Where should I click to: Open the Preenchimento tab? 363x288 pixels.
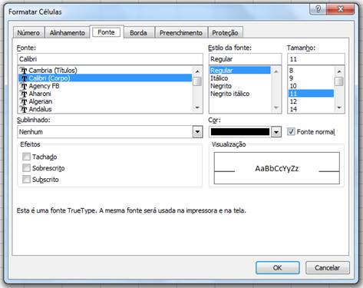[181, 33]
